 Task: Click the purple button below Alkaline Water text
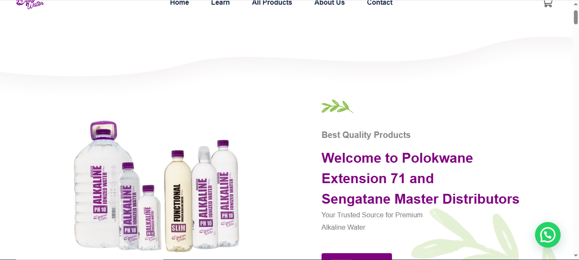(x=357, y=257)
